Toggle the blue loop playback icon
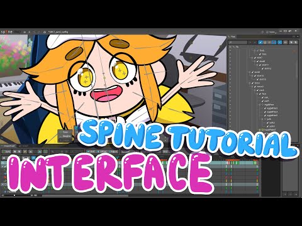Viewport: 302px width, 226px height. [x=33, y=158]
